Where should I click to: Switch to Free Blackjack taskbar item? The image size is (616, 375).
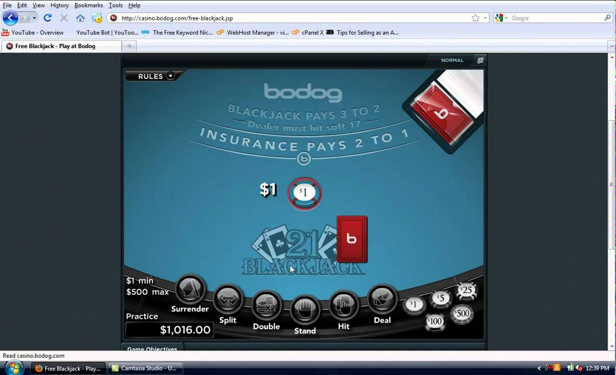pyautogui.click(x=68, y=368)
